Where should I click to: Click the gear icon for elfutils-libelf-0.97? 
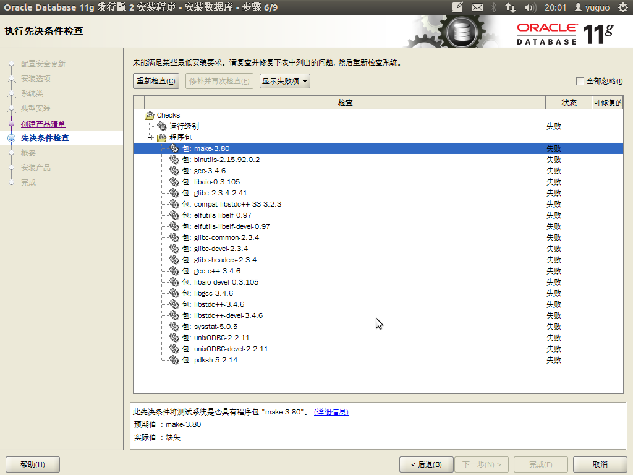click(174, 215)
